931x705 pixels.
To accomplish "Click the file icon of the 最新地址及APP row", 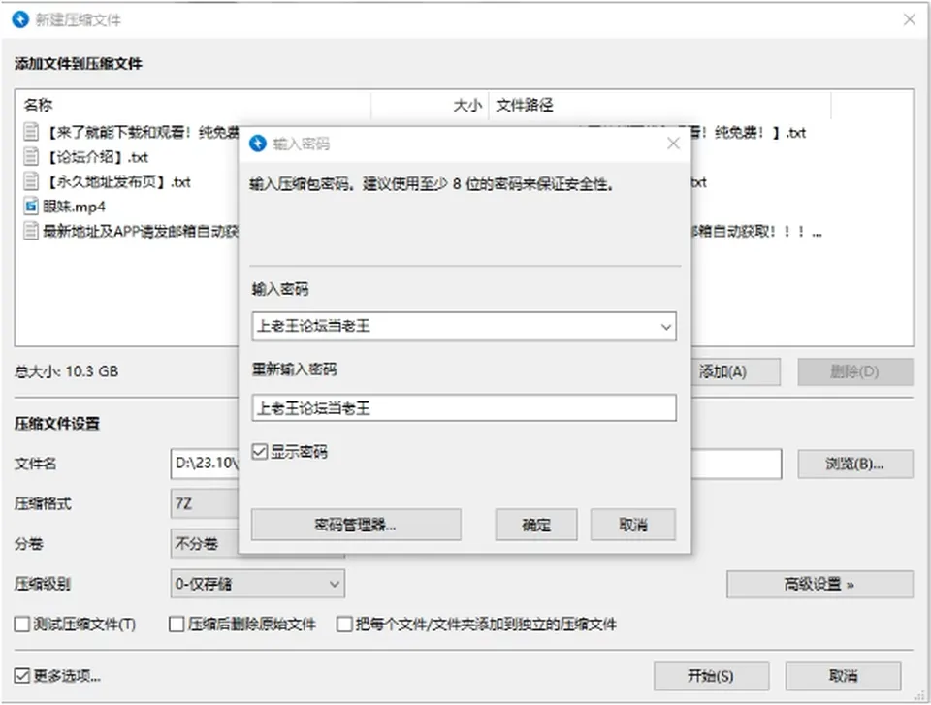I will [31, 231].
